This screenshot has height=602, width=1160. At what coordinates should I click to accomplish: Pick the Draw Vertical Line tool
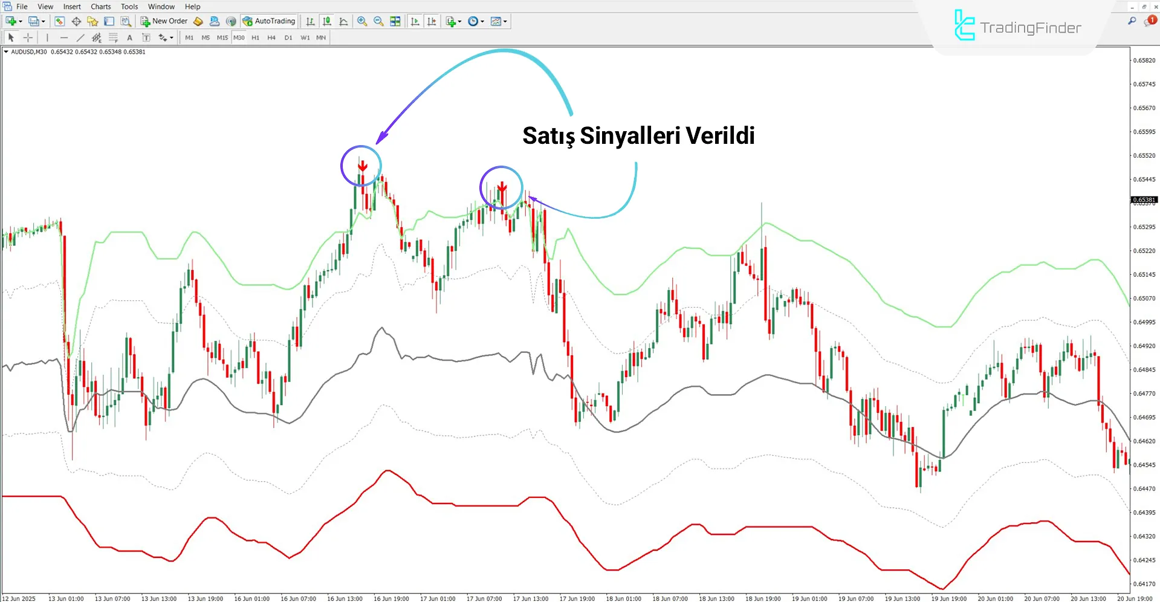[x=47, y=37]
